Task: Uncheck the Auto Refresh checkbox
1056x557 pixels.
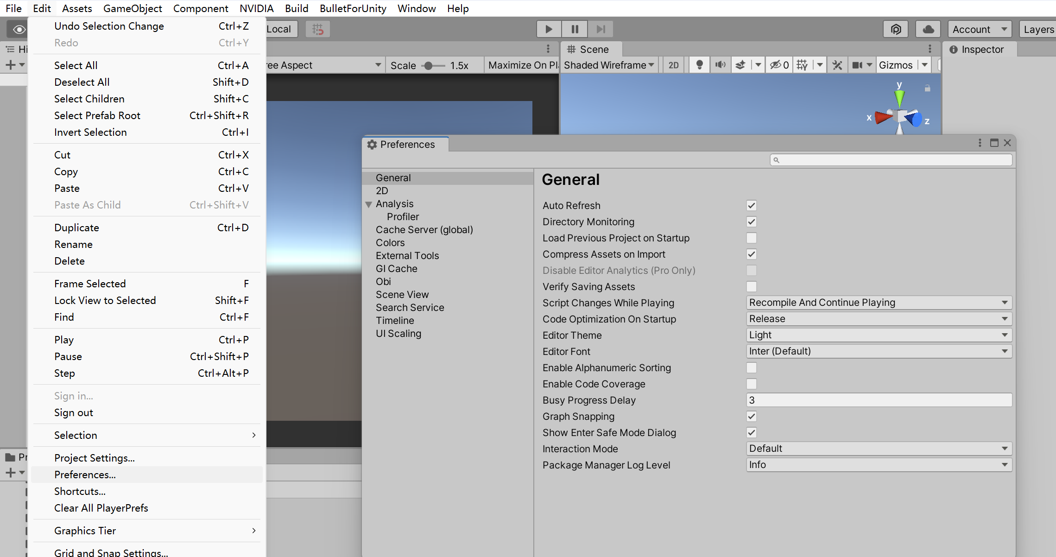Action: click(751, 205)
